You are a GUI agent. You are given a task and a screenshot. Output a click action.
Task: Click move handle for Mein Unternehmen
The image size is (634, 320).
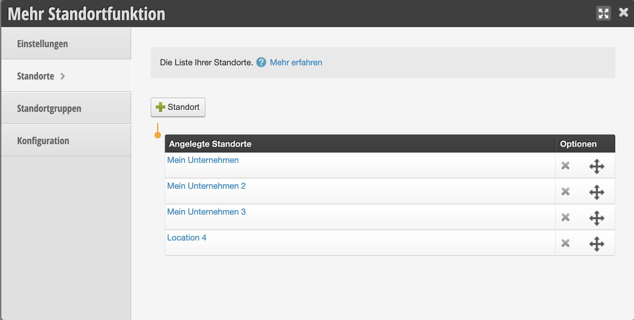pyautogui.click(x=597, y=166)
